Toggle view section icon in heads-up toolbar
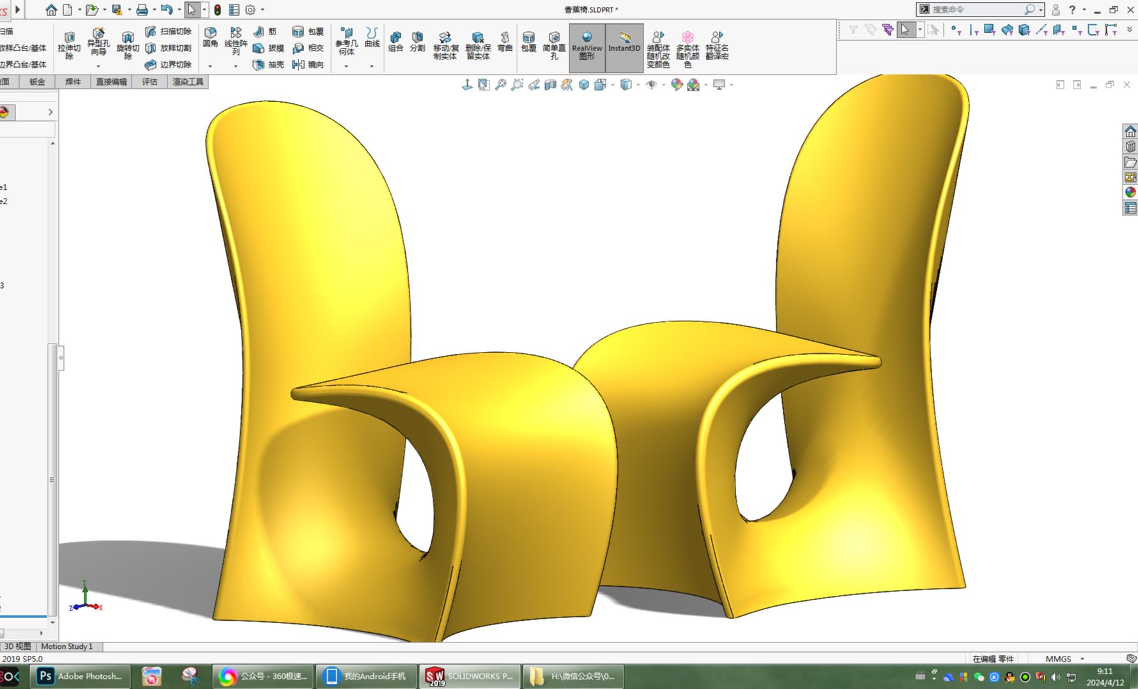The width and height of the screenshot is (1138, 689). click(550, 84)
